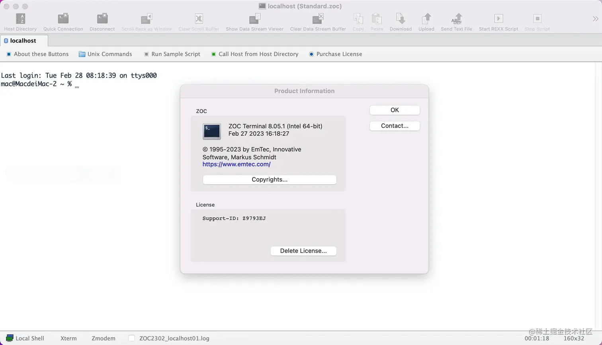
Task: Click the Support-ID text in License section
Action: [x=234, y=218]
